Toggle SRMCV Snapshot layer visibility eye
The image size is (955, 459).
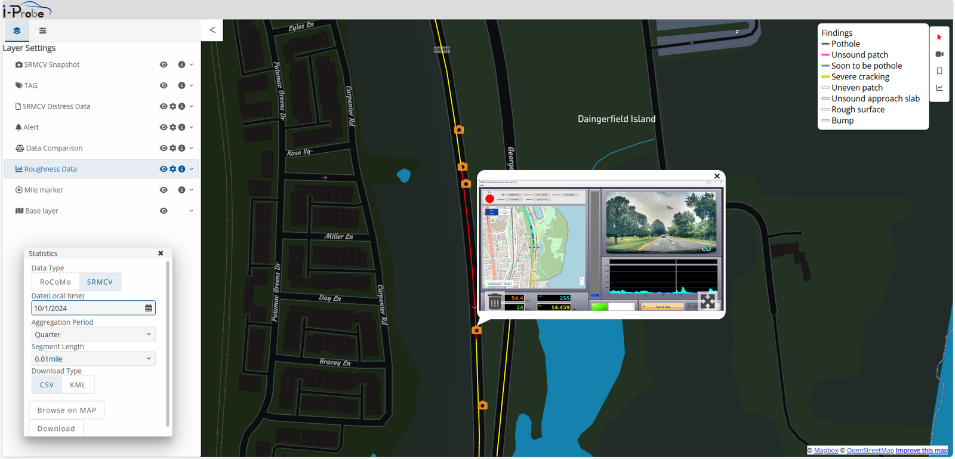click(x=164, y=64)
